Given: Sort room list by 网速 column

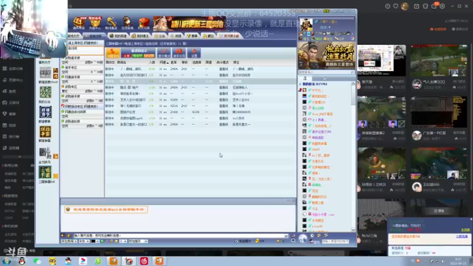Looking at the screenshot, I should pos(163,63).
